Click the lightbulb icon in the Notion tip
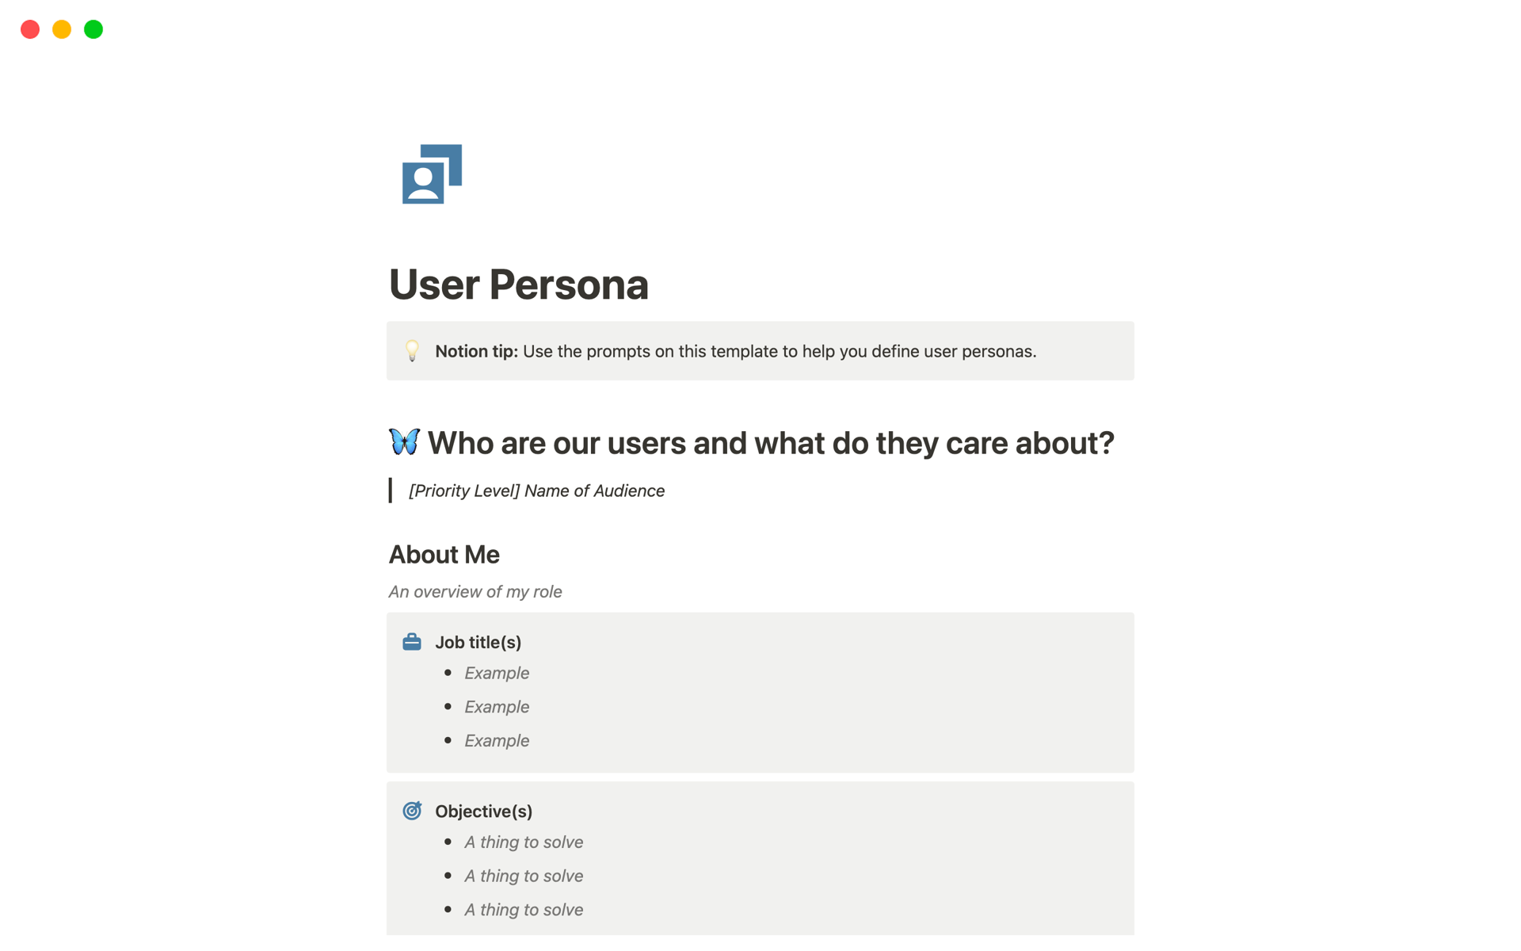The height and width of the screenshot is (951, 1521). point(412,351)
